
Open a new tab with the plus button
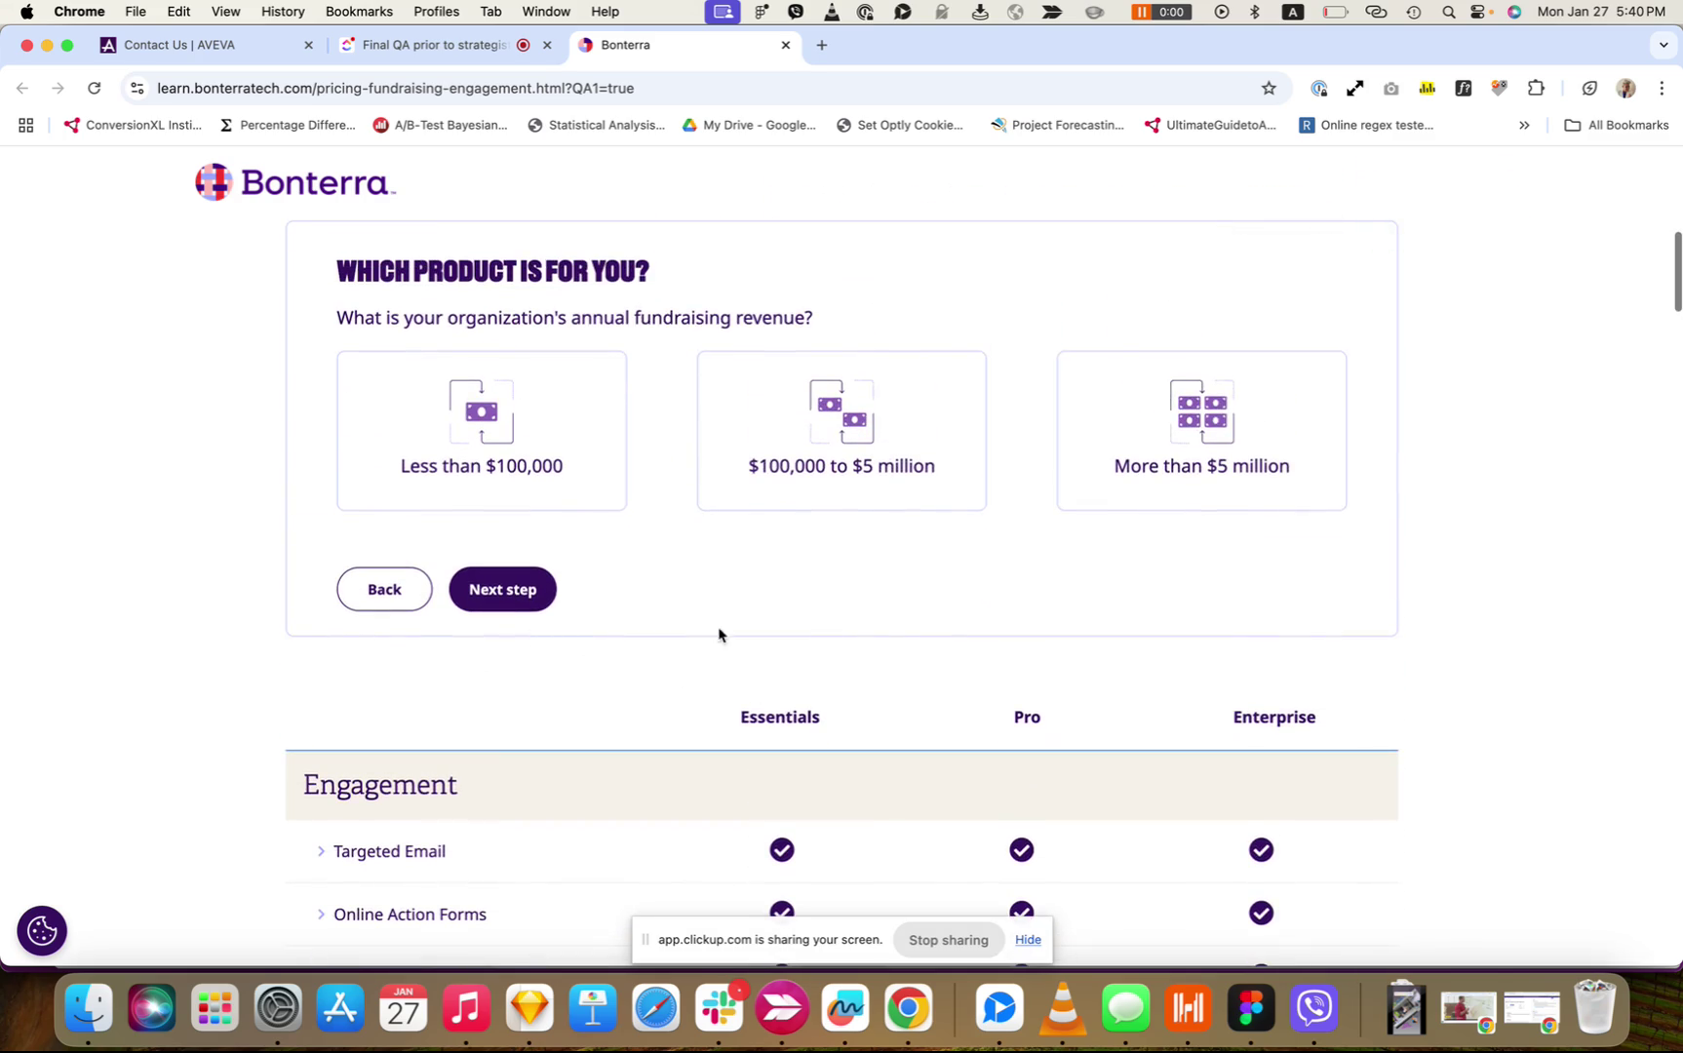pyautogui.click(x=822, y=45)
